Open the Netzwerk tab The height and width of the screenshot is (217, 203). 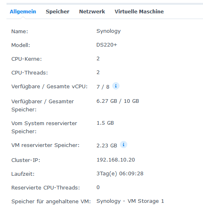point(92,11)
